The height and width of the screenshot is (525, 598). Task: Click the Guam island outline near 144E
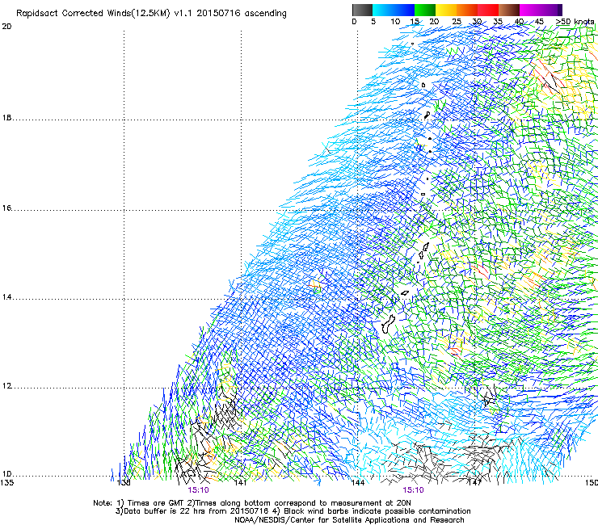click(x=388, y=324)
